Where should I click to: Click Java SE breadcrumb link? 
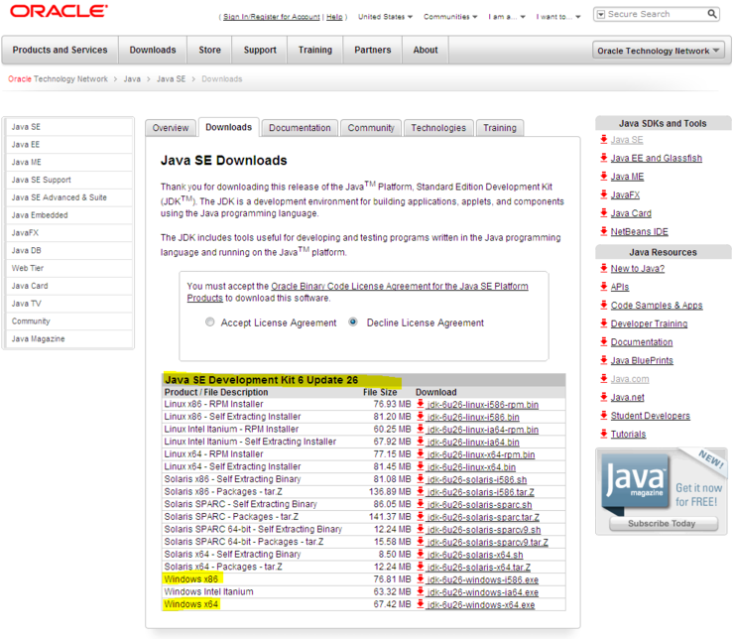(171, 79)
